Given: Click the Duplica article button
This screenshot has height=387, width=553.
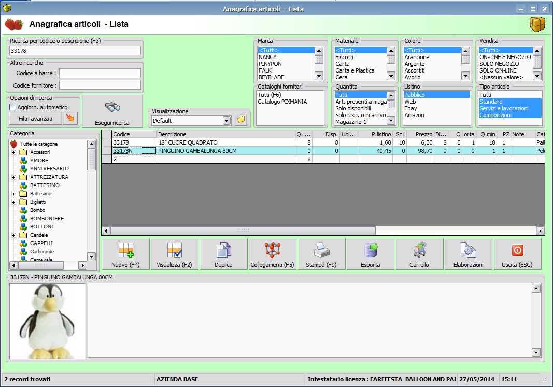Looking at the screenshot, I should 223,254.
